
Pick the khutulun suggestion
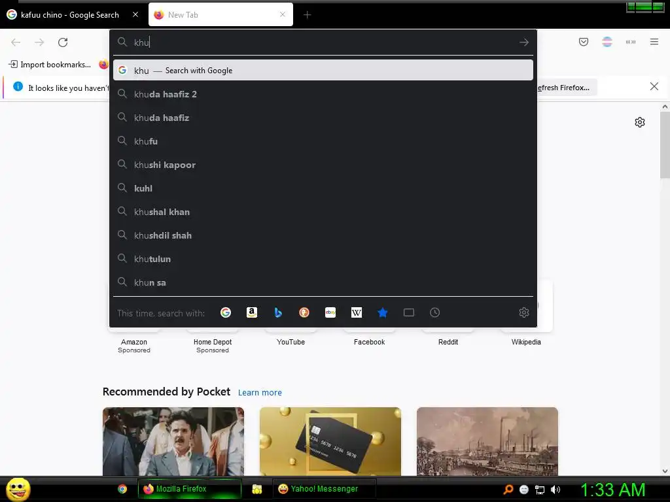pyautogui.click(x=323, y=259)
